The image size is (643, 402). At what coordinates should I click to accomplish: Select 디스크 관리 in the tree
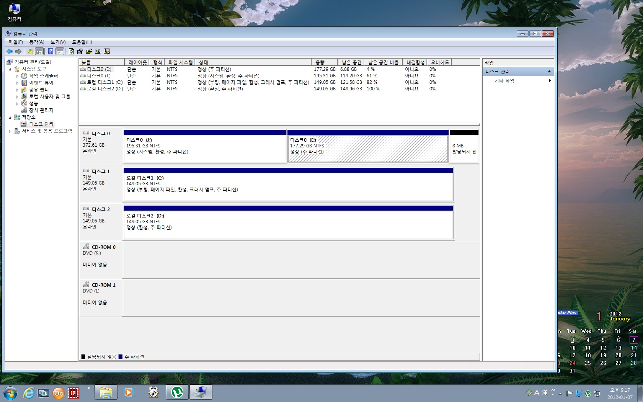[41, 124]
